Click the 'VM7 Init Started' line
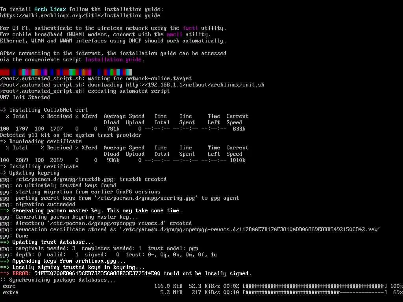403x302 pixels. (25, 98)
